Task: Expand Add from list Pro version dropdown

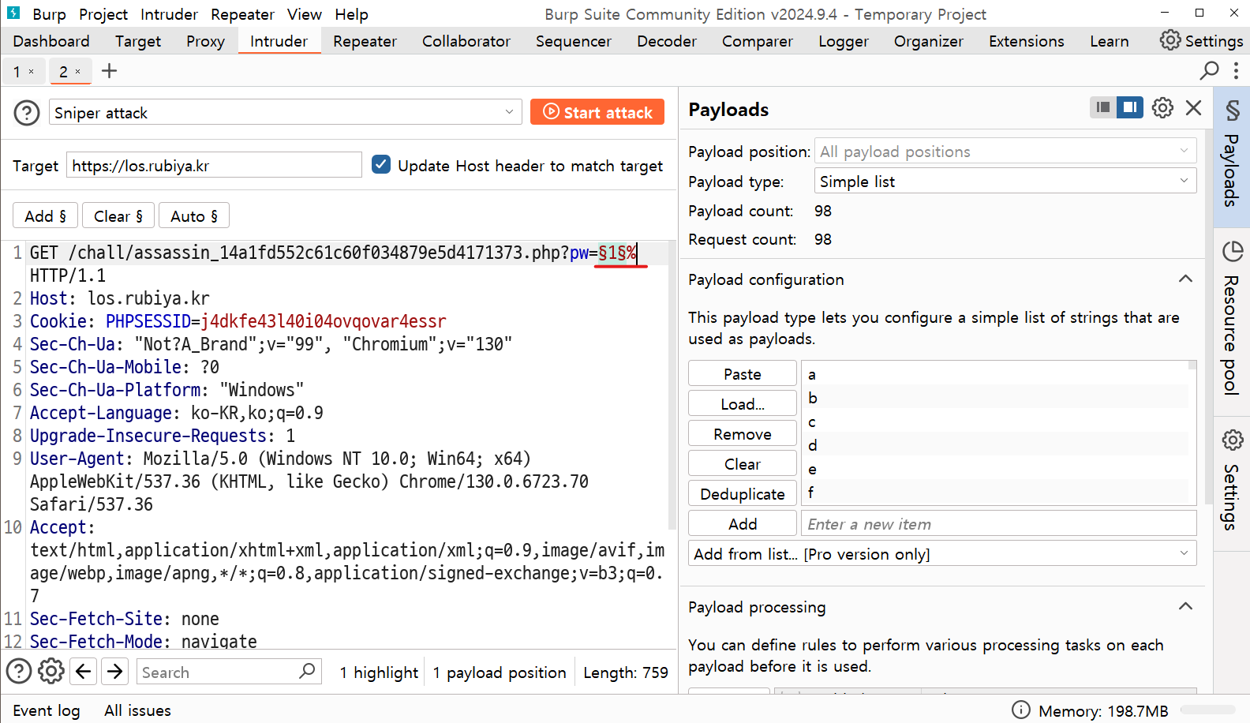Action: pyautogui.click(x=942, y=553)
